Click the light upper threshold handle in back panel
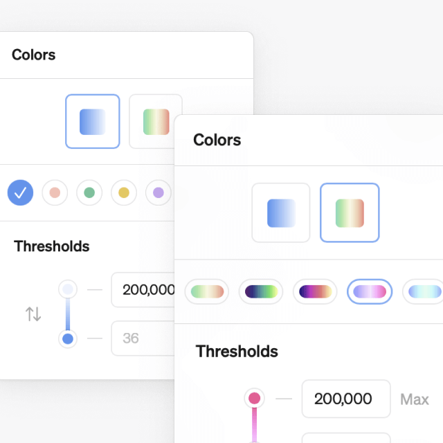443x443 pixels. [68, 289]
